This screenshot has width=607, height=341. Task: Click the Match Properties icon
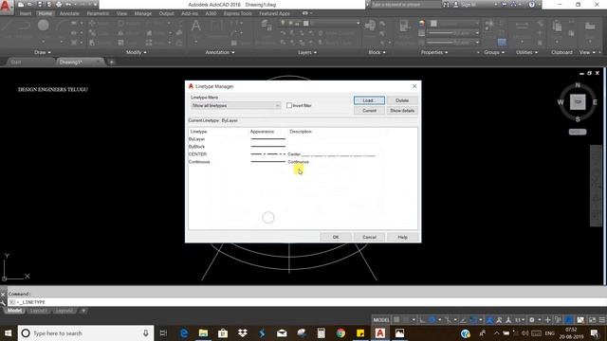[404, 26]
